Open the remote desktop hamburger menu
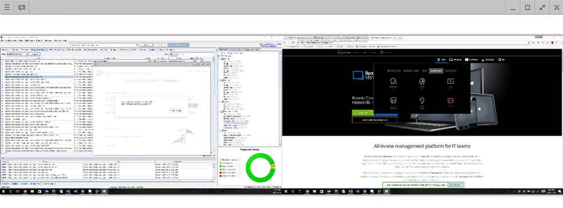 click(x=7, y=7)
